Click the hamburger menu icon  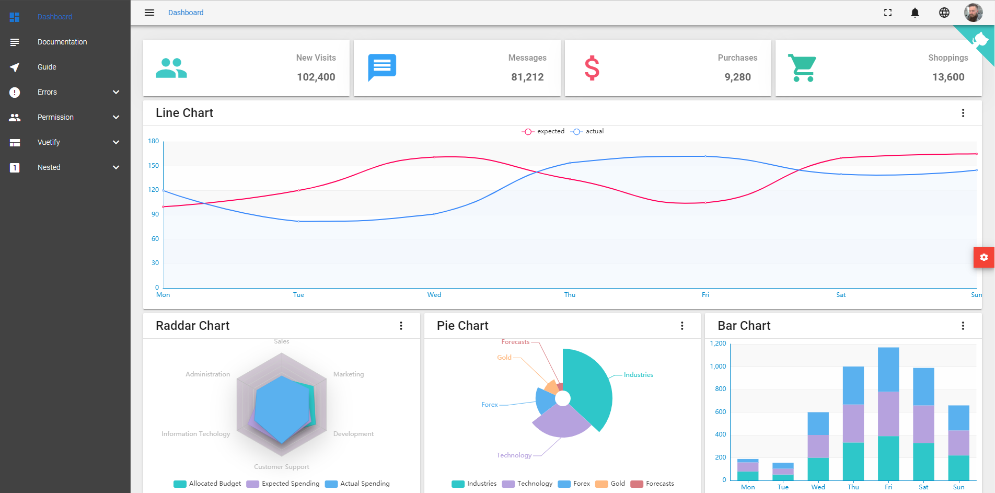tap(149, 13)
